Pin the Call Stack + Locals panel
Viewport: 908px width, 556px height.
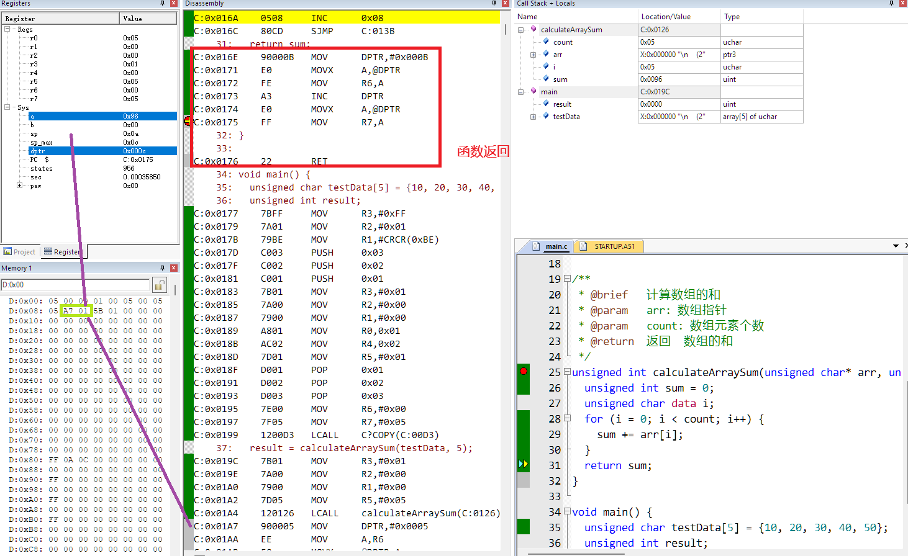point(892,4)
